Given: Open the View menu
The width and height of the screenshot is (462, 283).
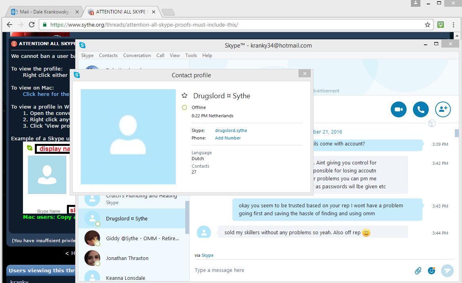Looking at the screenshot, I should [x=175, y=55].
